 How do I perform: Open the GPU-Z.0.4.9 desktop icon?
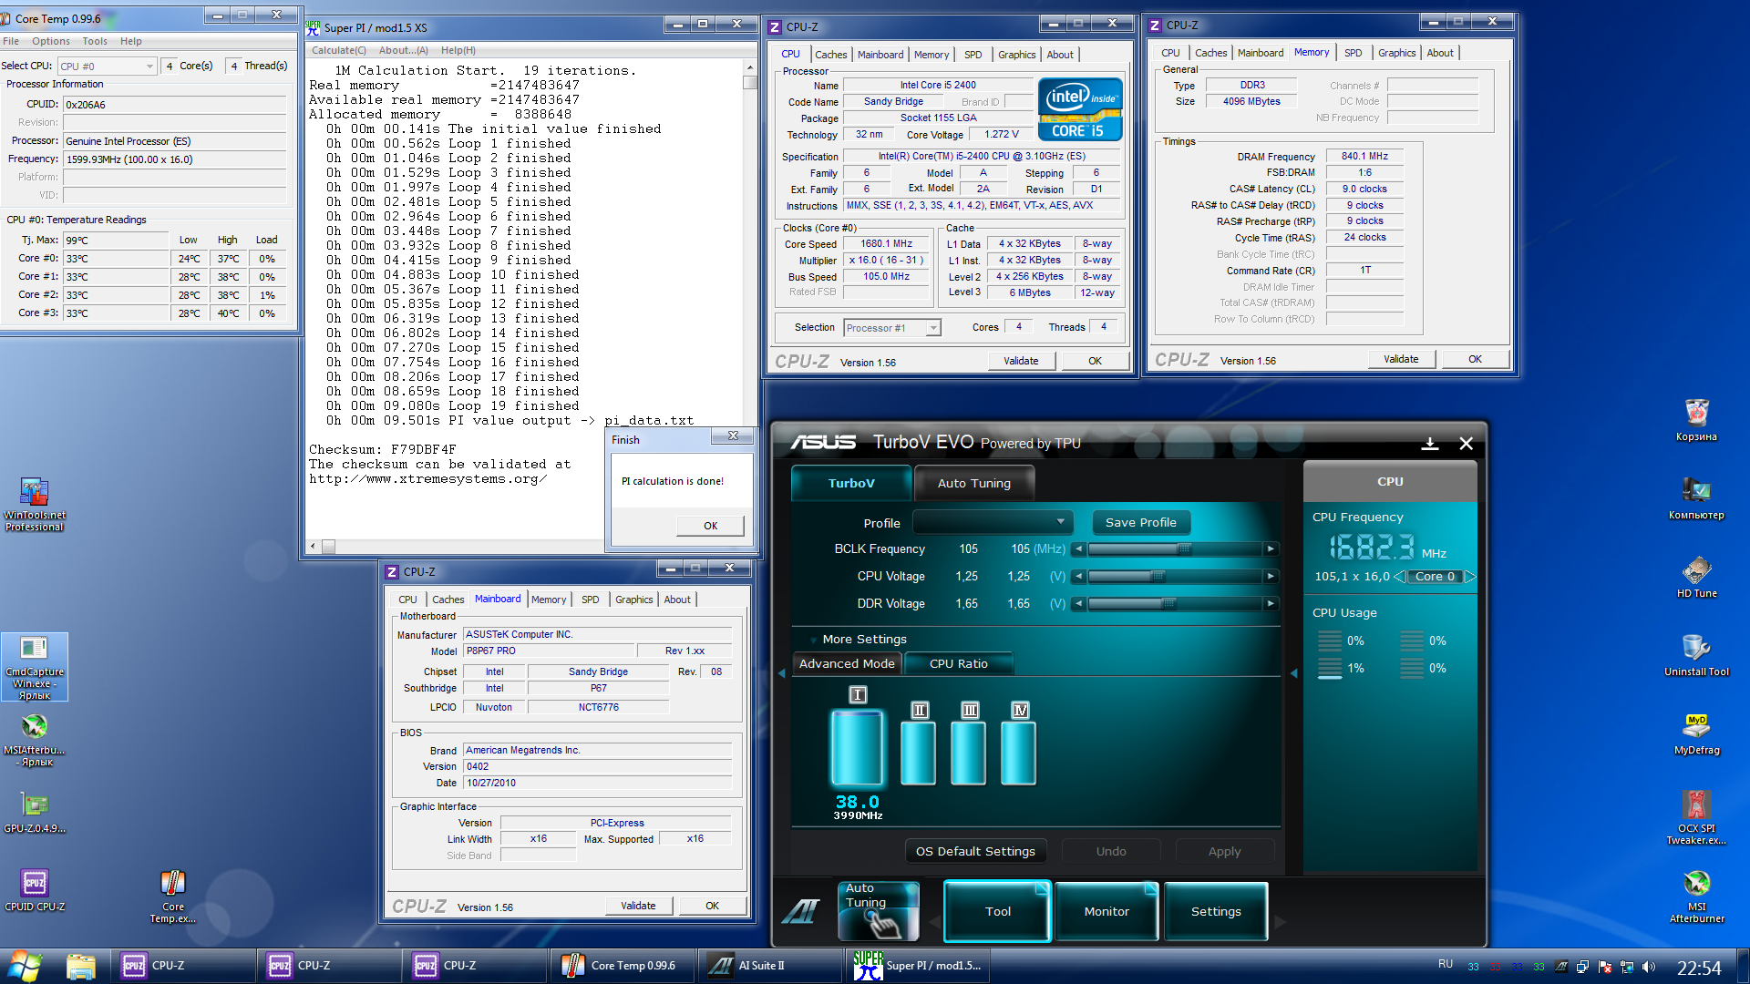click(35, 812)
